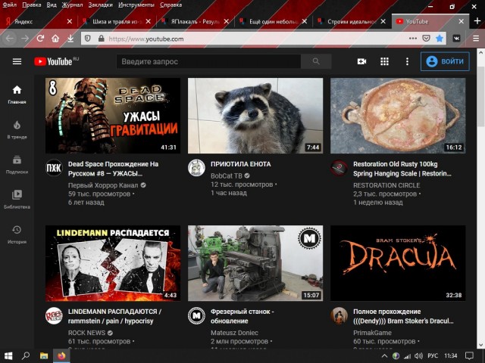
Task: Click the padlock site info icon
Action: click(x=101, y=39)
